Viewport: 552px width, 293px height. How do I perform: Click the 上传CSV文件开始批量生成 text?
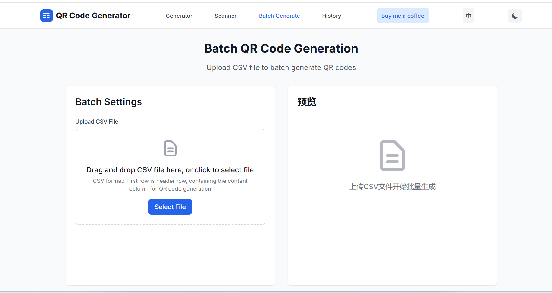(x=392, y=187)
